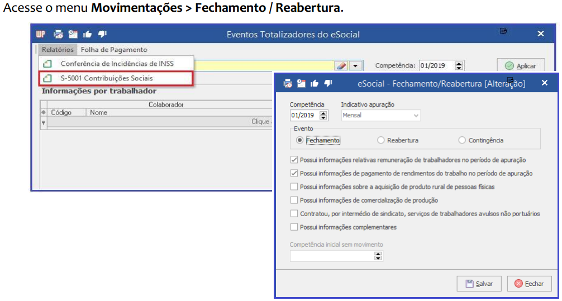This screenshot has width=562, height=301.
Task: Open the Folha de Pagamento menu
Action: point(114,50)
